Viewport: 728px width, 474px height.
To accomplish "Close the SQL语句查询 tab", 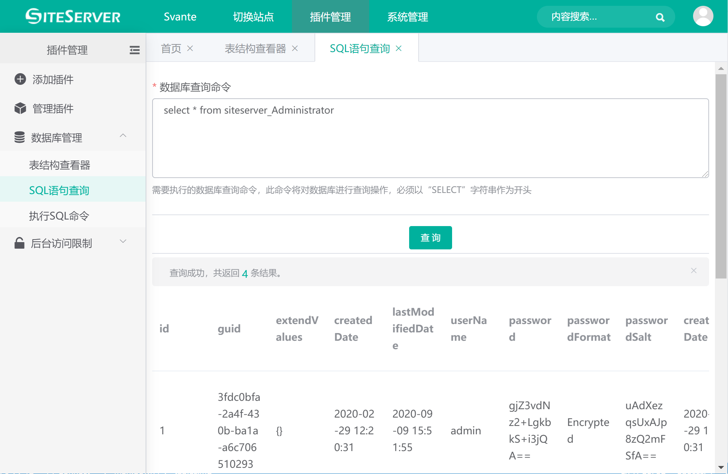I will click(399, 48).
